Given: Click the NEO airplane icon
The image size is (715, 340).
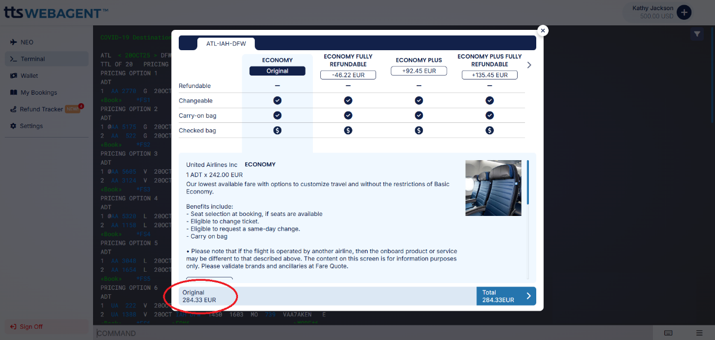Looking at the screenshot, I should [14, 42].
